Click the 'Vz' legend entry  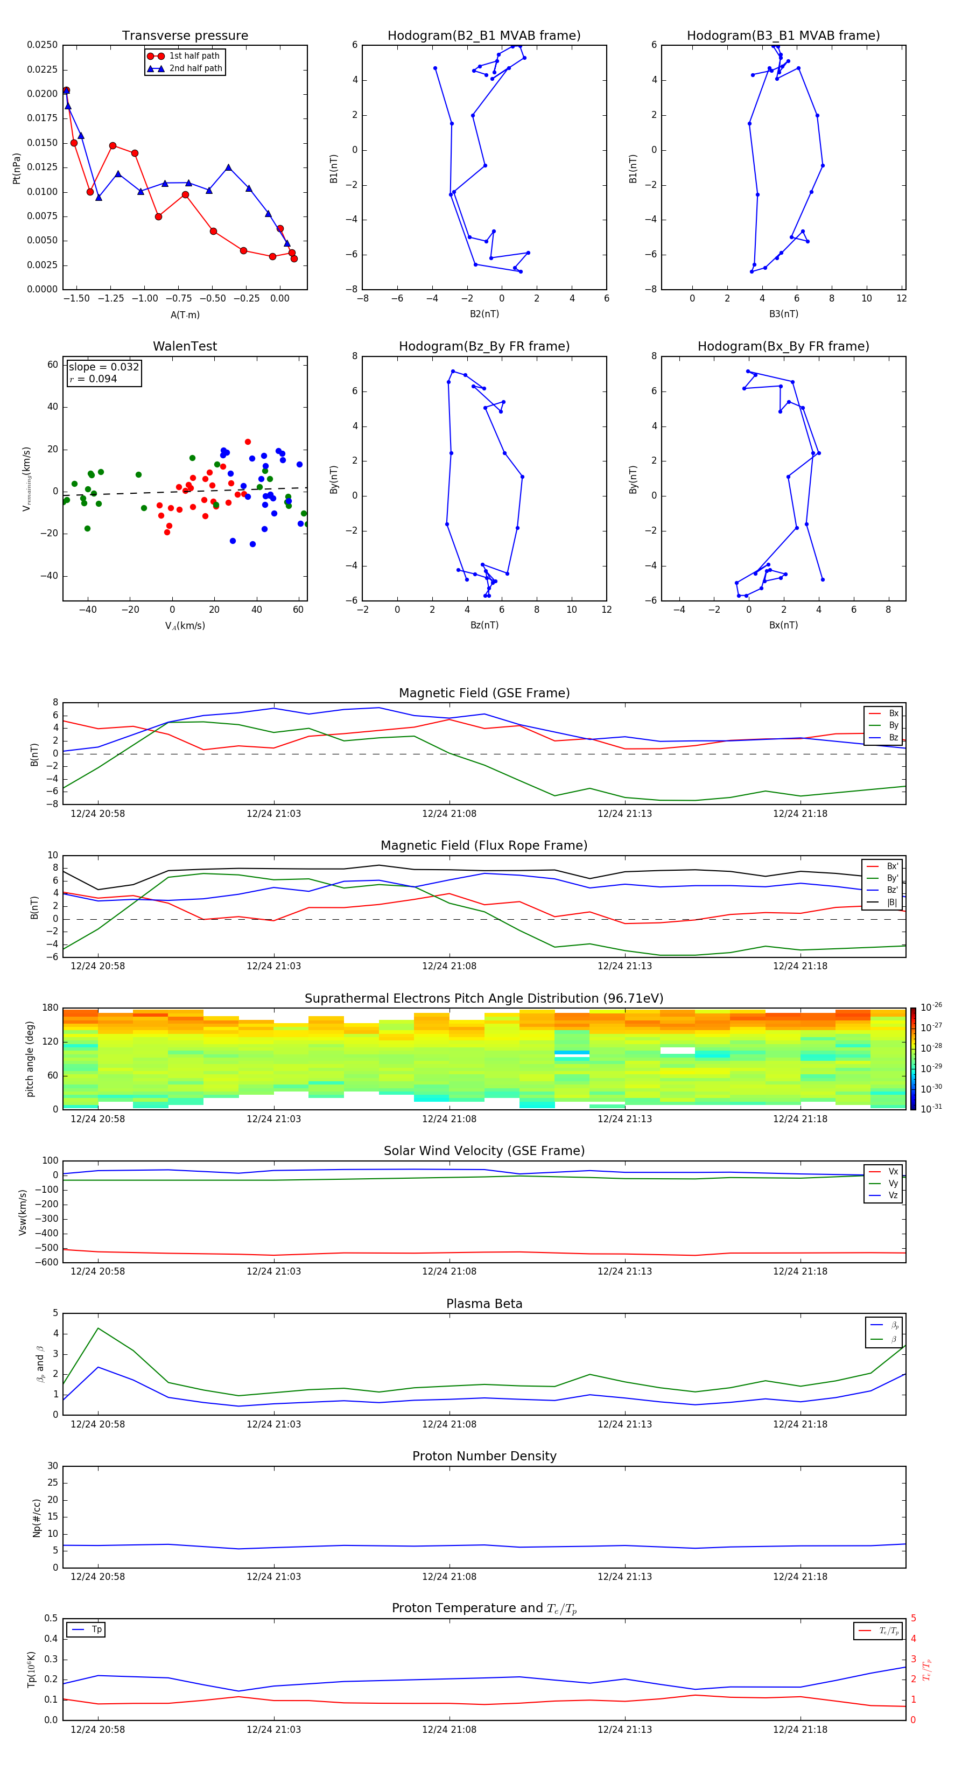point(884,1195)
